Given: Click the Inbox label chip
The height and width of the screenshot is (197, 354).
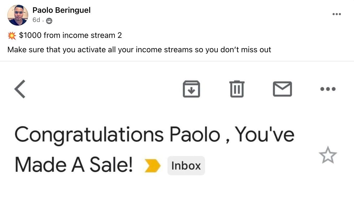Looking at the screenshot, I should point(186,166).
